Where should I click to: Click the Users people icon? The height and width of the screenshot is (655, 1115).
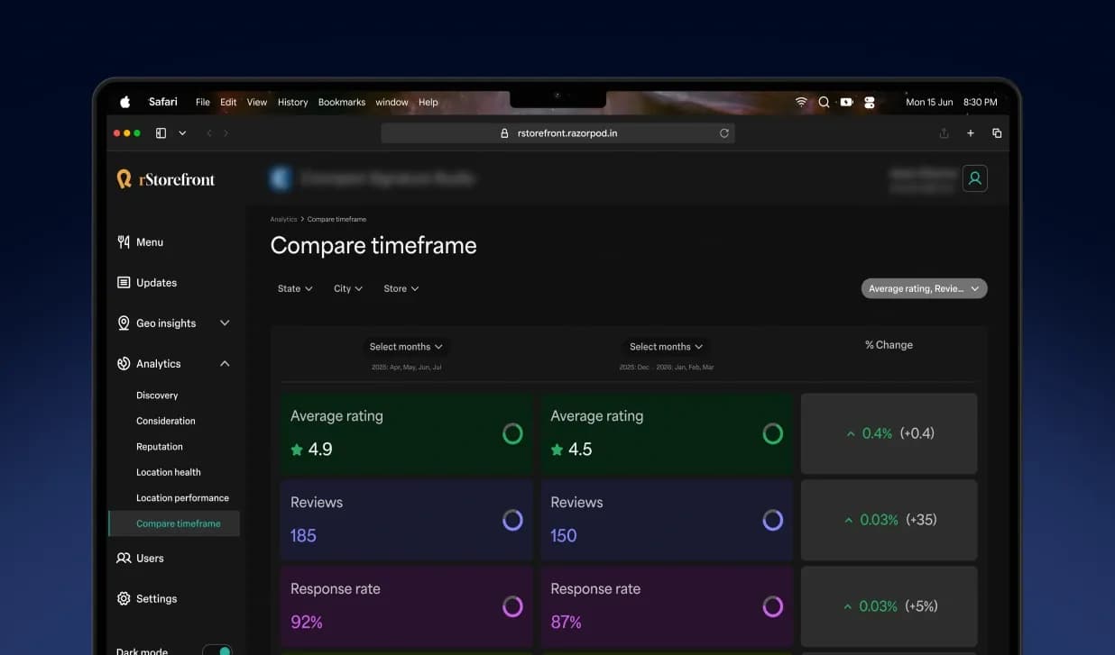click(124, 559)
